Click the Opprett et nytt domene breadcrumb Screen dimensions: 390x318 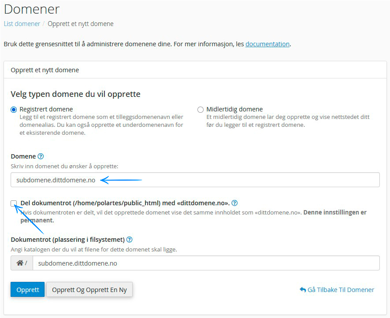click(x=81, y=24)
